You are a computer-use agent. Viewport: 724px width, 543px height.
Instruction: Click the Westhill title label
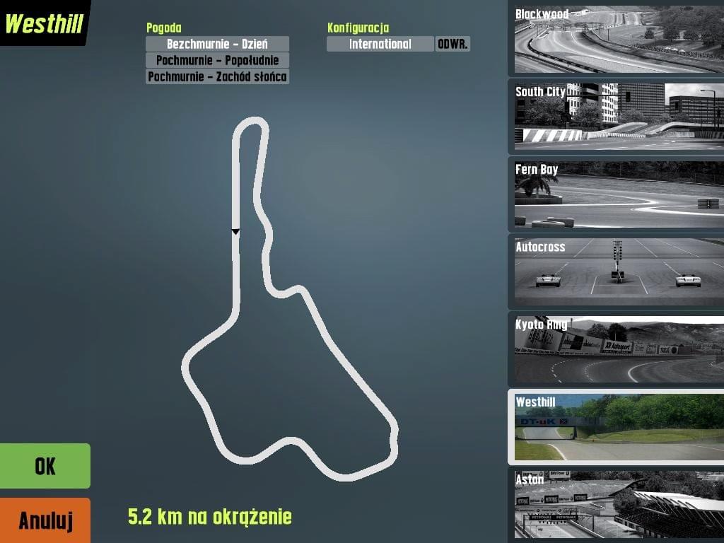tap(44, 23)
